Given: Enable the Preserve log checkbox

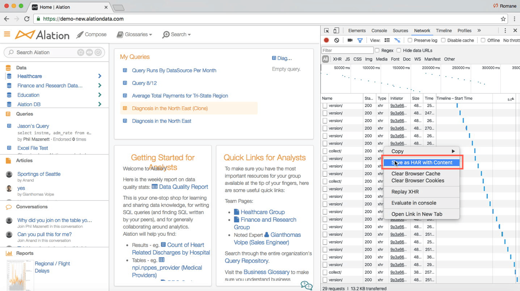Looking at the screenshot, I should (x=410, y=40).
